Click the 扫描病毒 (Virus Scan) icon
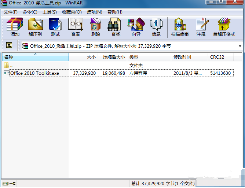The height and width of the screenshot is (188, 245). tap(180, 27)
